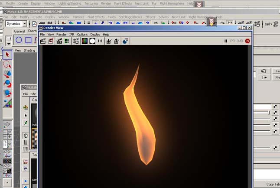The image size is (280, 188).
Task: Open Render View Render menu
Action: (62, 35)
